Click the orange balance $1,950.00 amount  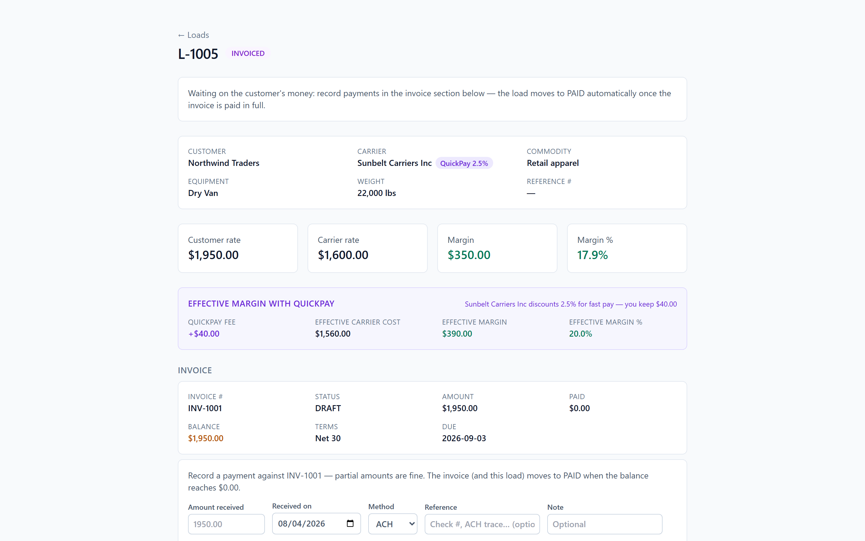[205, 438]
